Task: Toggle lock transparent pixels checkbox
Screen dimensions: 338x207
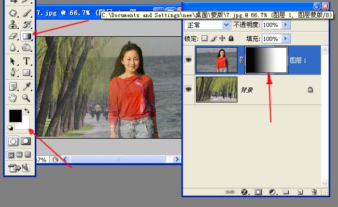Action: click(204, 38)
